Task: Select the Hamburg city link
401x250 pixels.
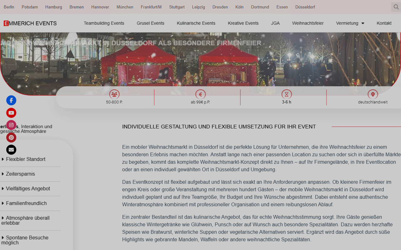Action: (54, 7)
